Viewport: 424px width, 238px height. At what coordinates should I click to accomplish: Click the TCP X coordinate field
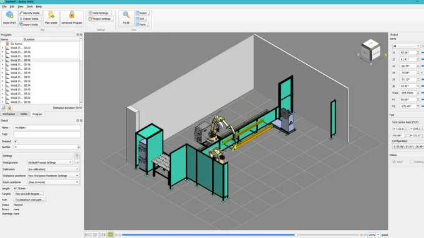[x=398, y=128]
